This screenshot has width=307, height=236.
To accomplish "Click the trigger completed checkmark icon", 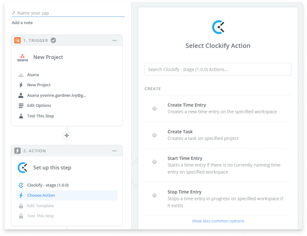I will point(53,40).
